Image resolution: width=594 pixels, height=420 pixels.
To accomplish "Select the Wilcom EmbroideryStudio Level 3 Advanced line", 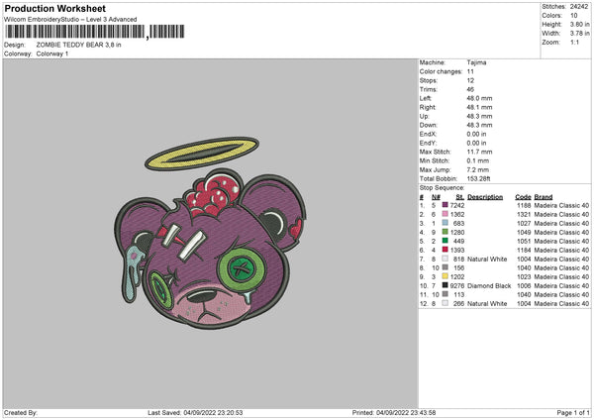I will (x=70, y=20).
